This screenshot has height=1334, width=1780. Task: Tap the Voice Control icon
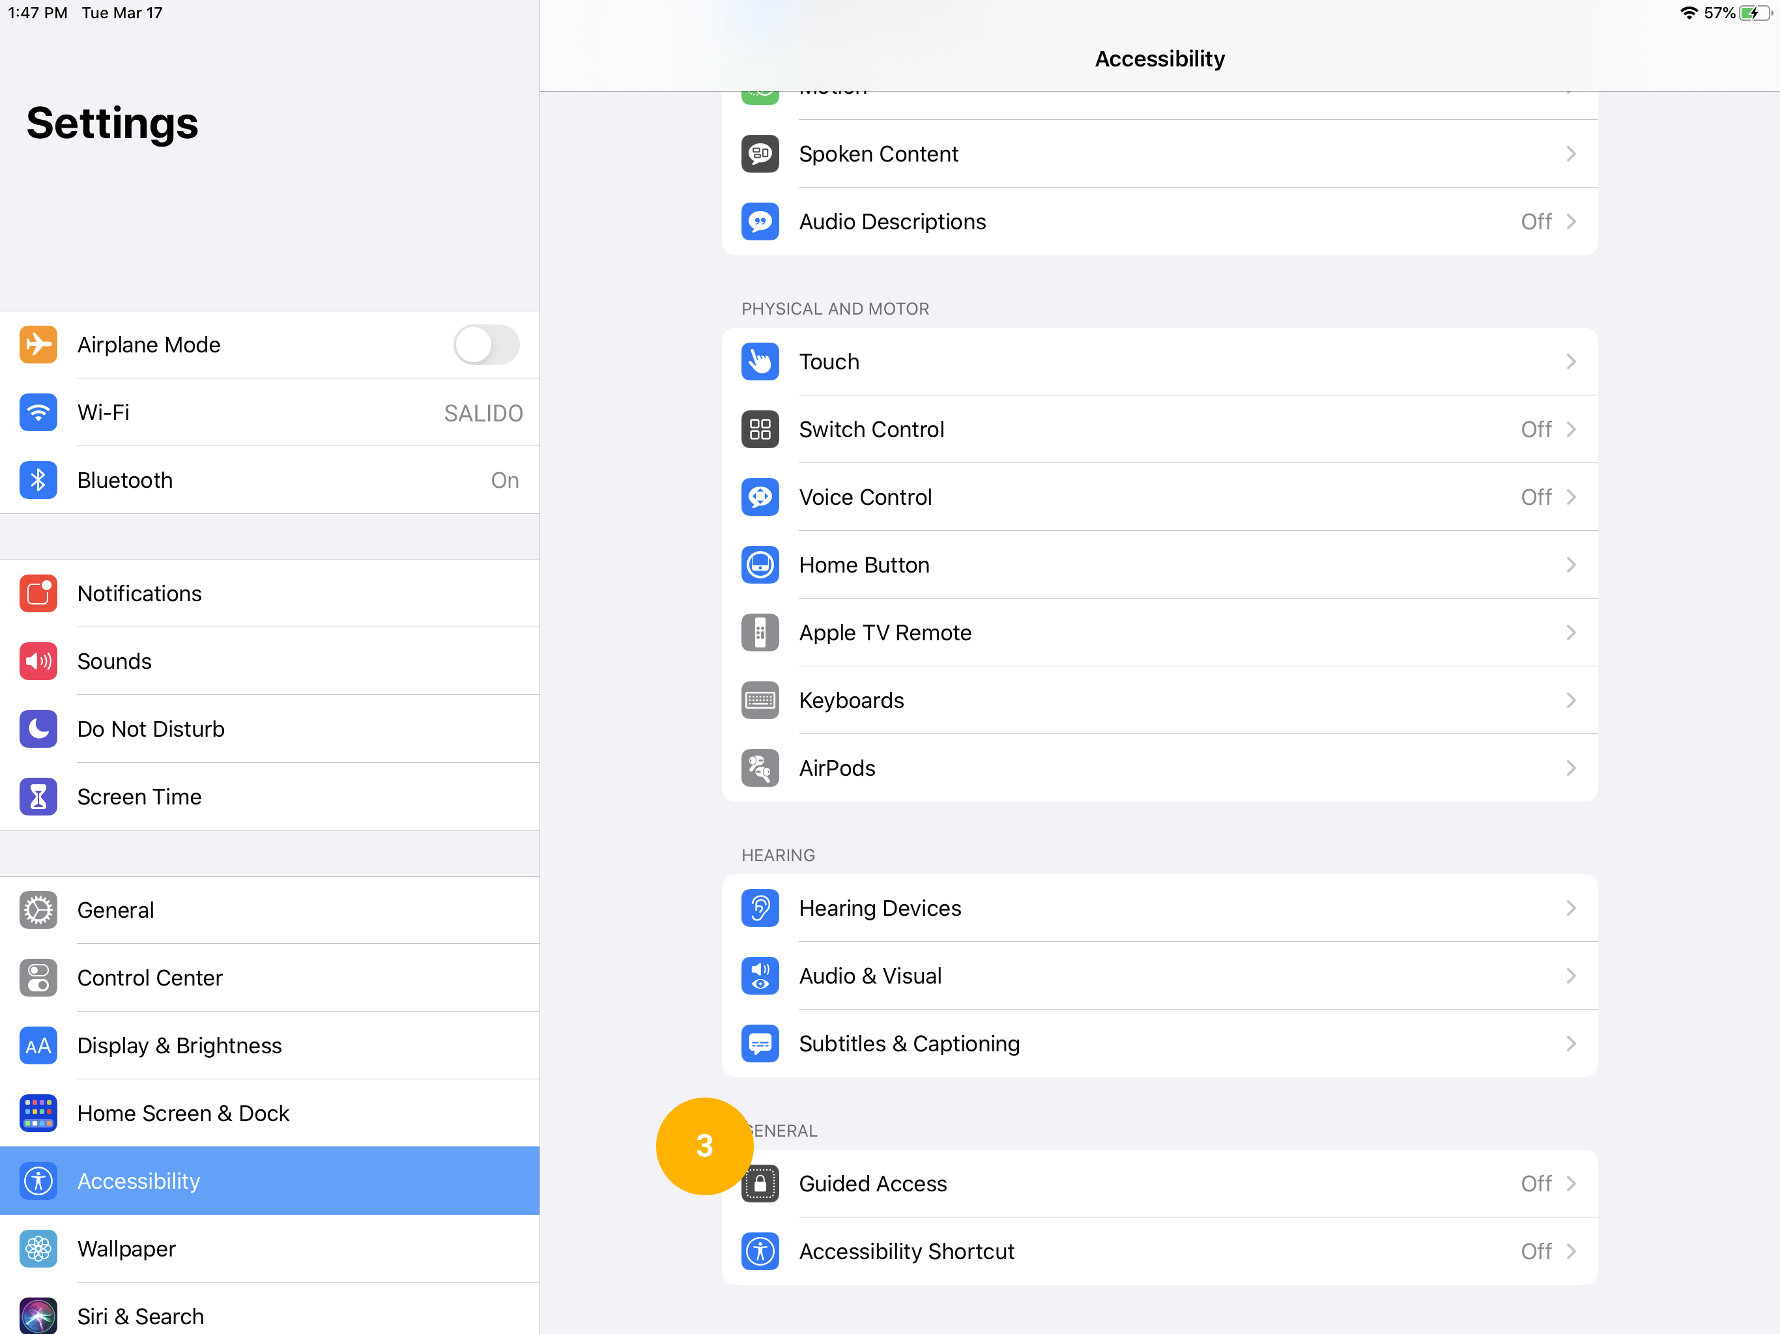click(760, 497)
